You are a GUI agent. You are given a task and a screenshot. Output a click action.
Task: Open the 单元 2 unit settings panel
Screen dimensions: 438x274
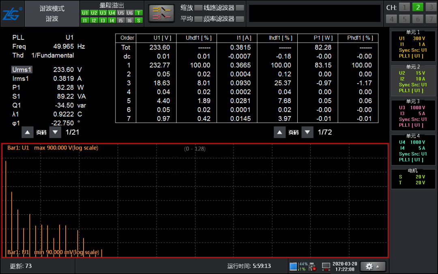(413, 80)
